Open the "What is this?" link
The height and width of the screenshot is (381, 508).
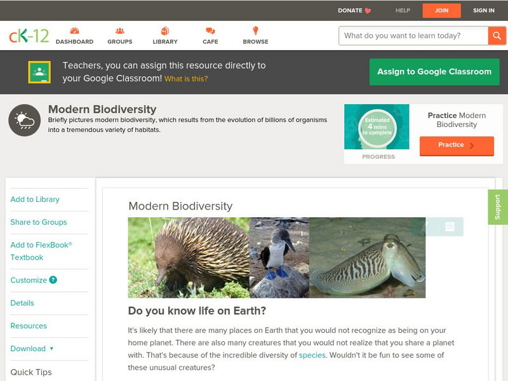(x=186, y=79)
